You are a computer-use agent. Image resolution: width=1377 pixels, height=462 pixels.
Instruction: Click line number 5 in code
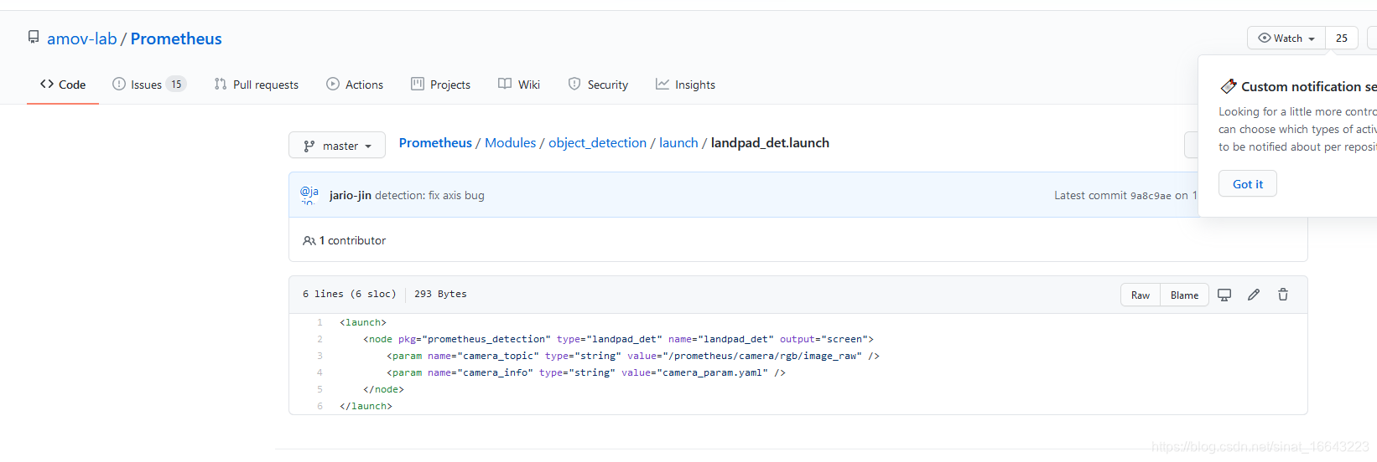click(320, 389)
